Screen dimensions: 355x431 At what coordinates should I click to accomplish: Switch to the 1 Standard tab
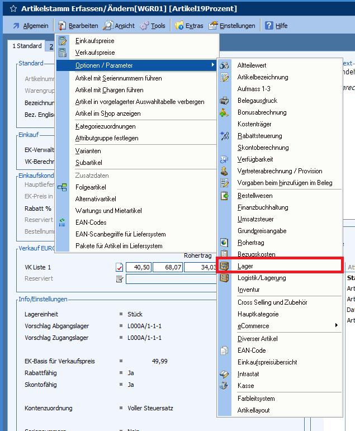[x=27, y=46]
